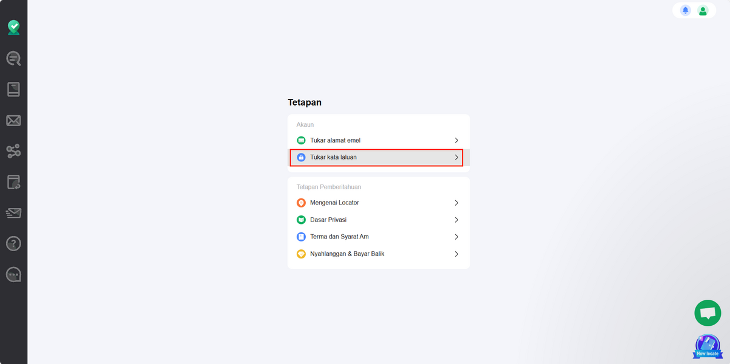Open the wallet card sidebar icon
The height and width of the screenshot is (364, 730).
(13, 182)
